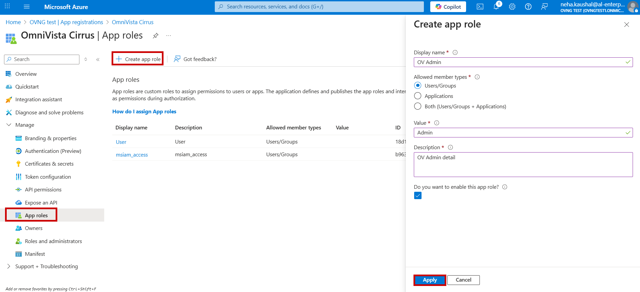Open the msiam_access app role link
This screenshot has width=640, height=292.
(x=132, y=155)
